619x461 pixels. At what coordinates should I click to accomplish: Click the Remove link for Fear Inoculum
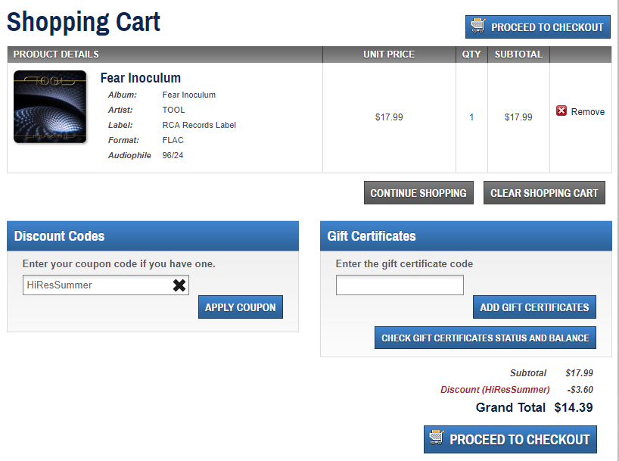[x=587, y=112]
